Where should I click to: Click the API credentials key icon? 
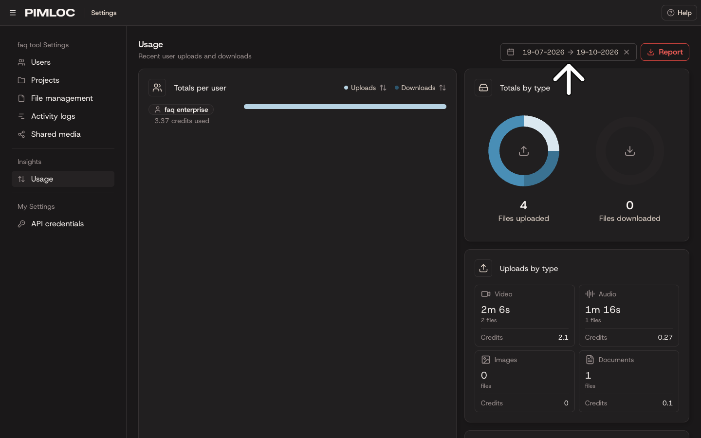(21, 224)
